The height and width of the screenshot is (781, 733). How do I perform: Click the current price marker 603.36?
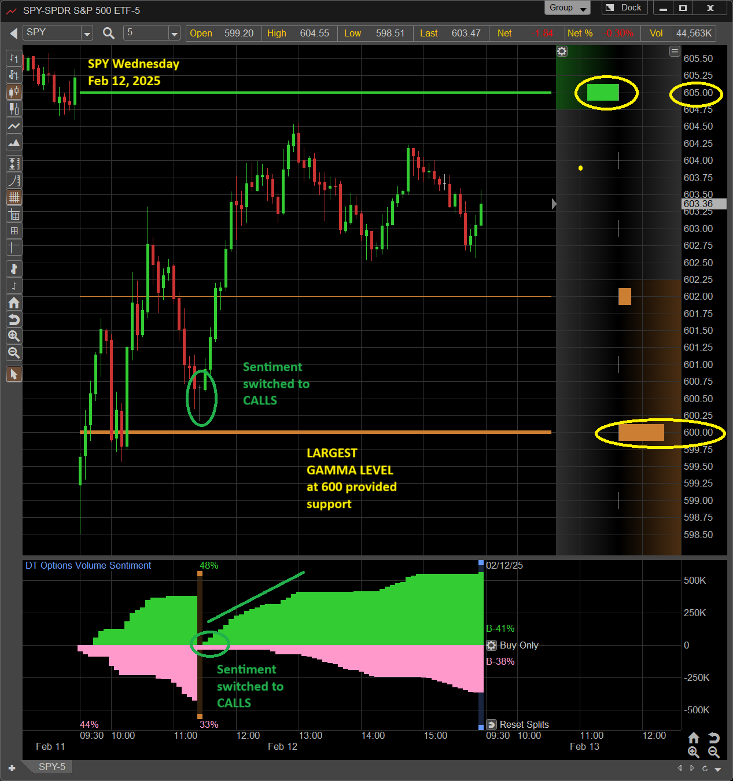click(704, 204)
